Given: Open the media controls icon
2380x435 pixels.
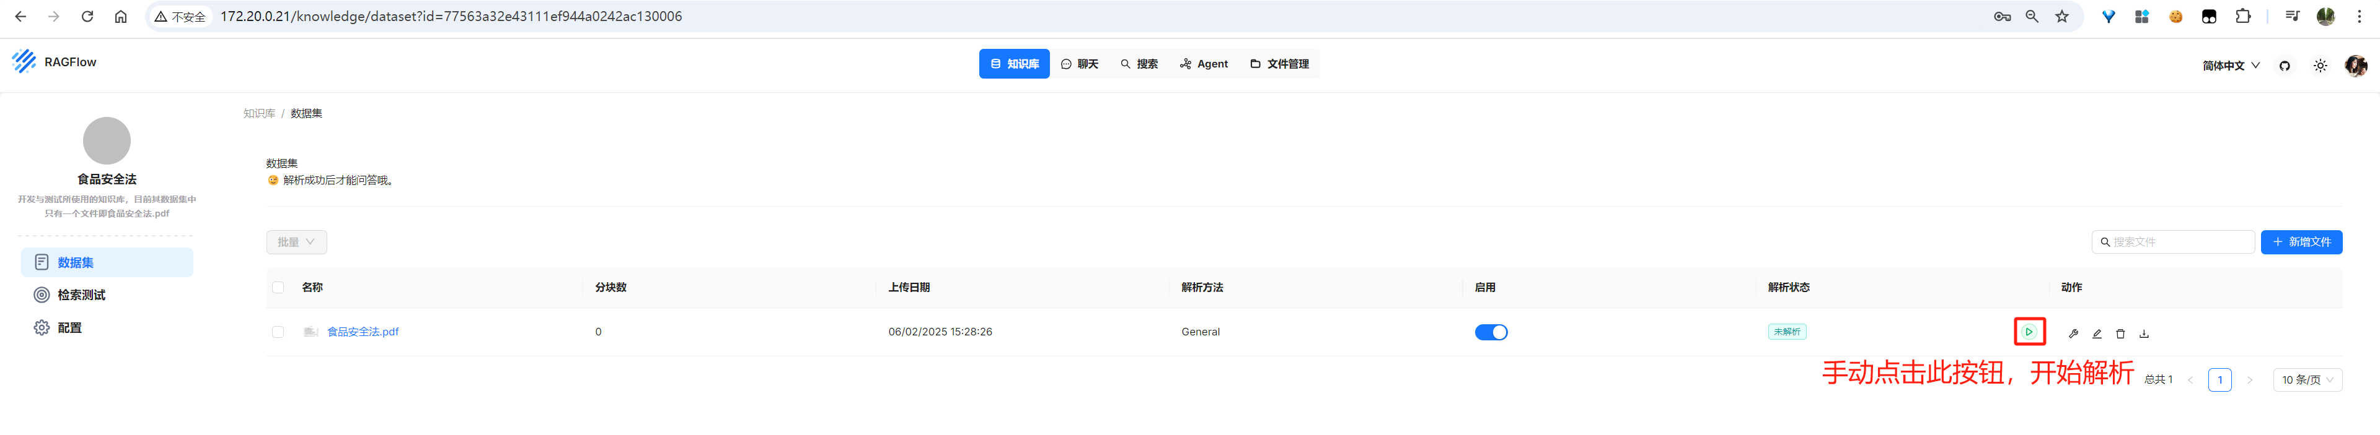Looking at the screenshot, I should 2292,17.
